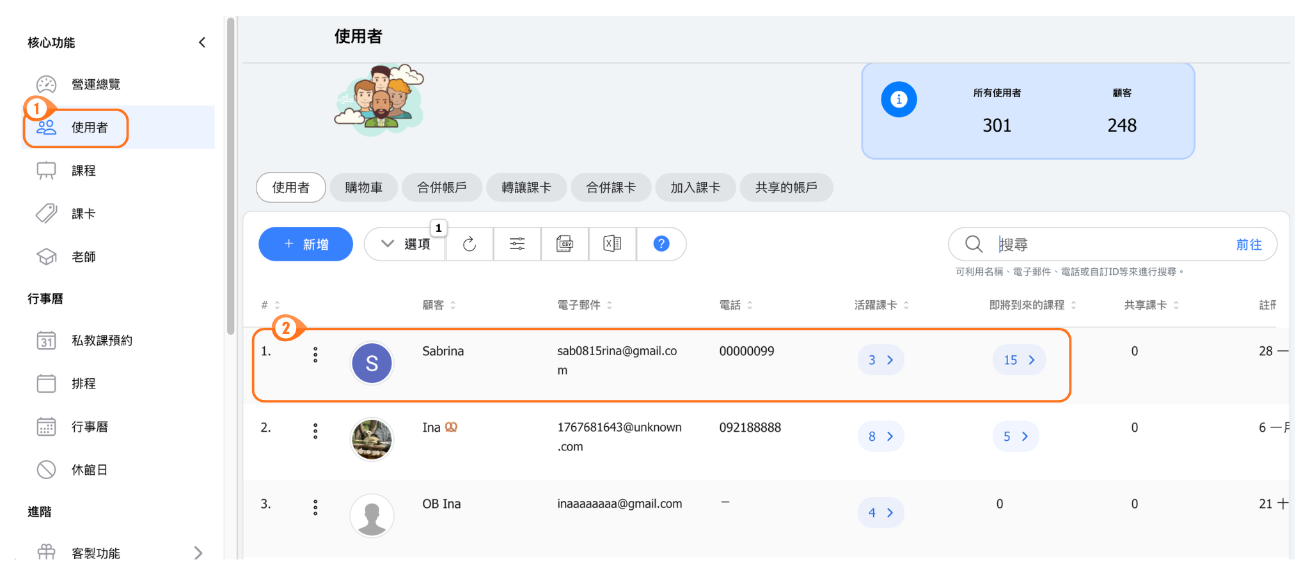Switch to the 購物車 tab

point(363,188)
